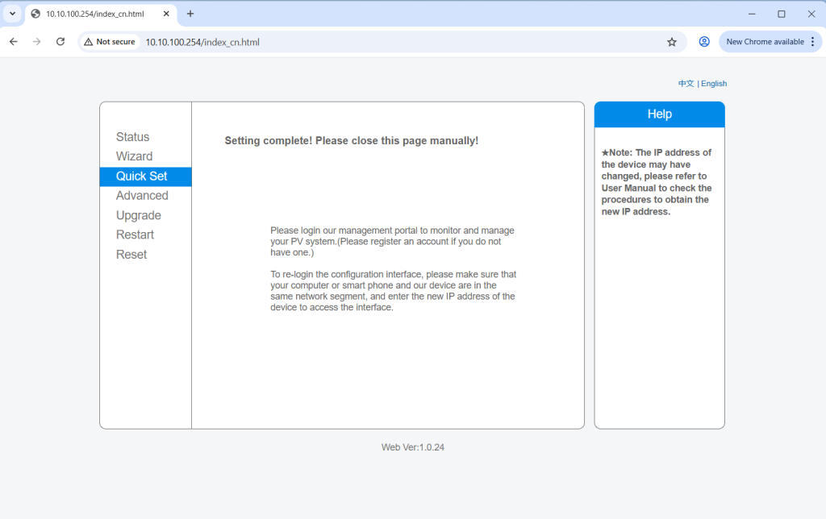Open Chrome's three-dot menu

pyautogui.click(x=811, y=42)
